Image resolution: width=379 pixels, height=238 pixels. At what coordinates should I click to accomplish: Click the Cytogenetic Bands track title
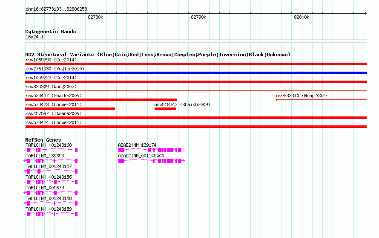(51, 32)
